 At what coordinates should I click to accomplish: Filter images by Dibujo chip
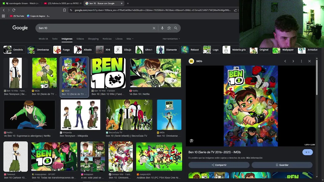(124, 50)
